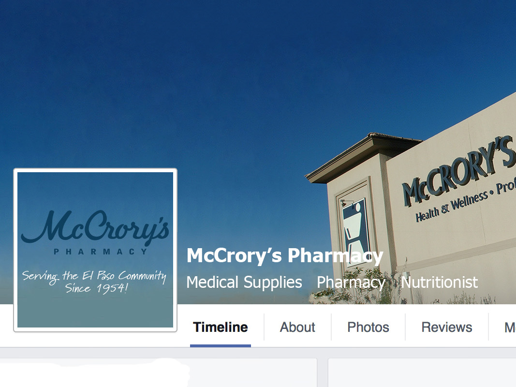
Task: Go to the Photos tab
Action: (368, 327)
